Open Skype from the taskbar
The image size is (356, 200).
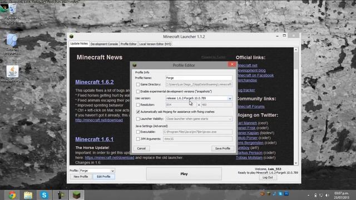point(44,195)
